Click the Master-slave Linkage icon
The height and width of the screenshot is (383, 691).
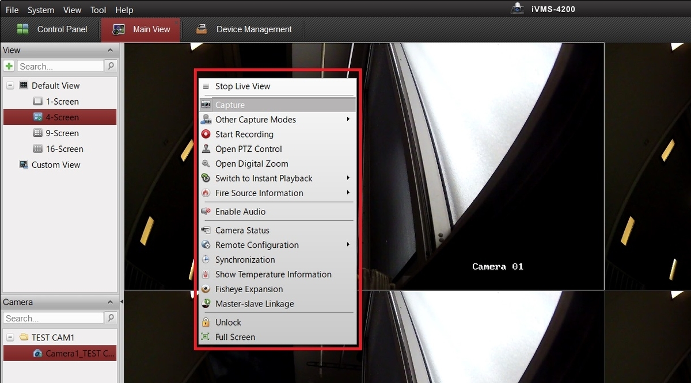coord(206,304)
